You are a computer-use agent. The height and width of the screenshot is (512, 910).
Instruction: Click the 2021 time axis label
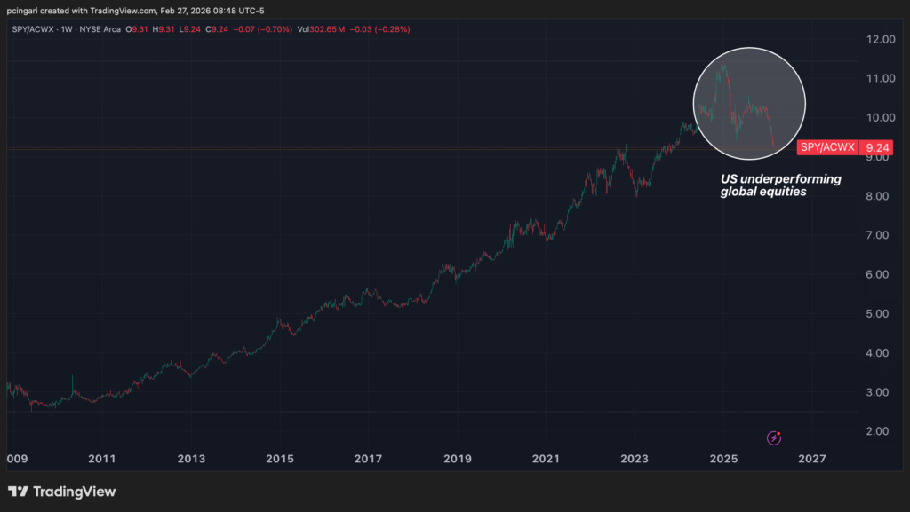[546, 459]
